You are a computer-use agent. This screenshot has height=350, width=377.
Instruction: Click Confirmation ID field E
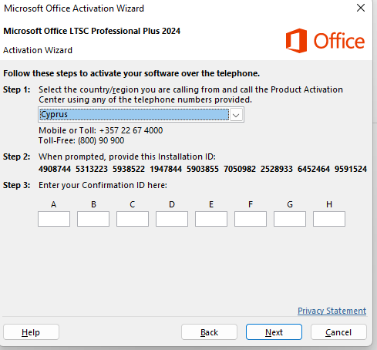(211, 219)
